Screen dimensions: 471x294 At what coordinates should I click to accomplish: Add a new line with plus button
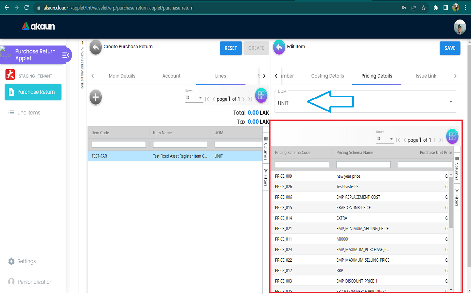(x=96, y=97)
